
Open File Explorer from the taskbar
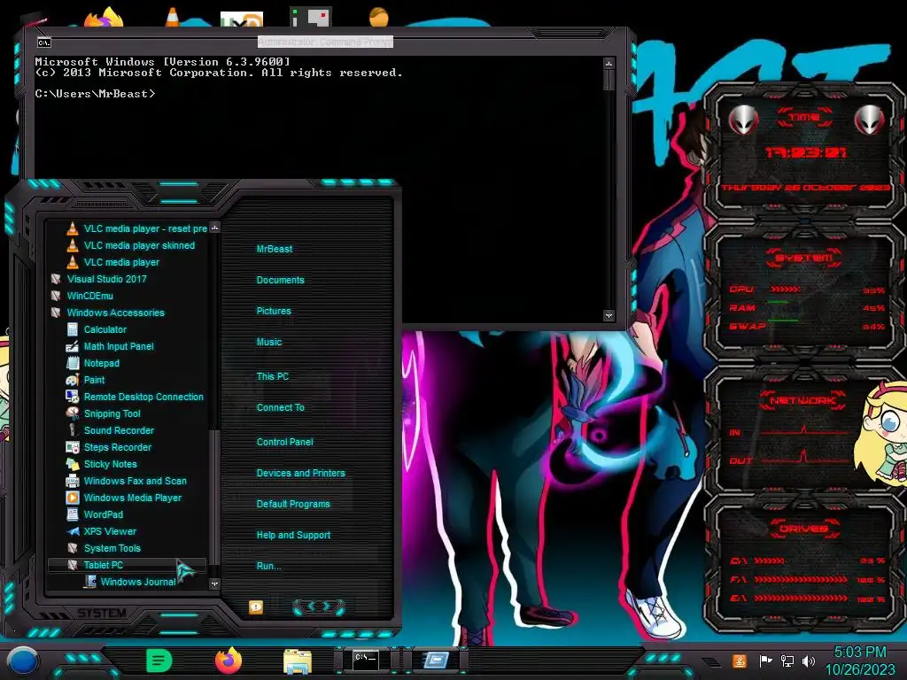click(x=298, y=661)
